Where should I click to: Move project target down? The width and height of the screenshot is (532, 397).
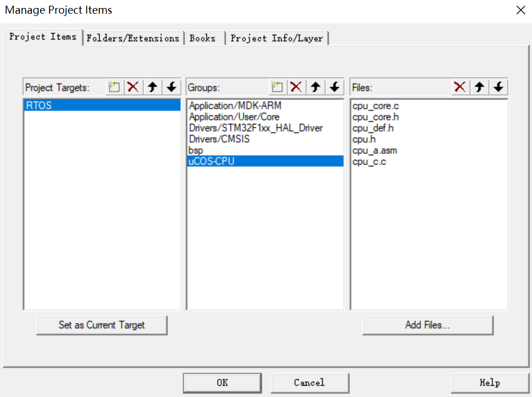point(172,87)
